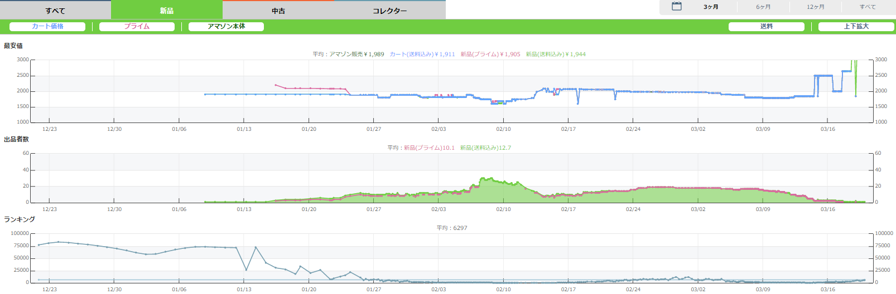Open the 中古 tab

278,11
